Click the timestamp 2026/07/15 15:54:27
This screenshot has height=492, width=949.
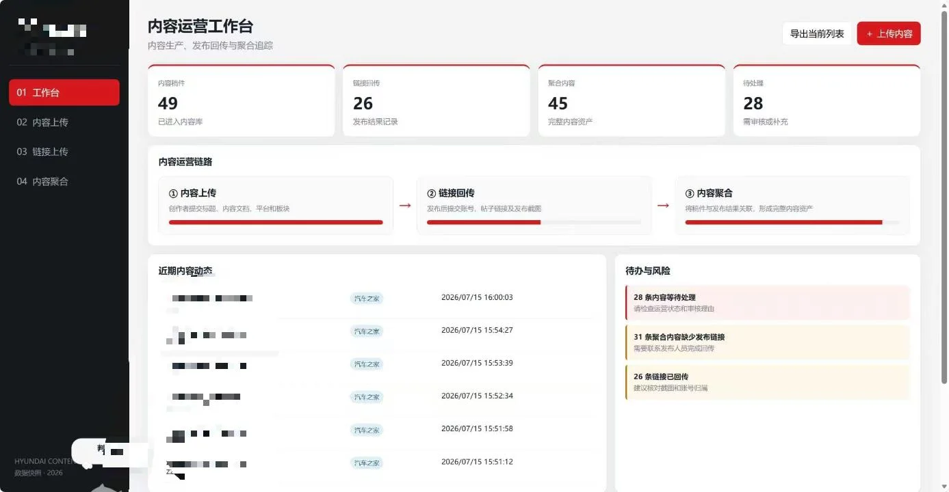[x=477, y=330]
